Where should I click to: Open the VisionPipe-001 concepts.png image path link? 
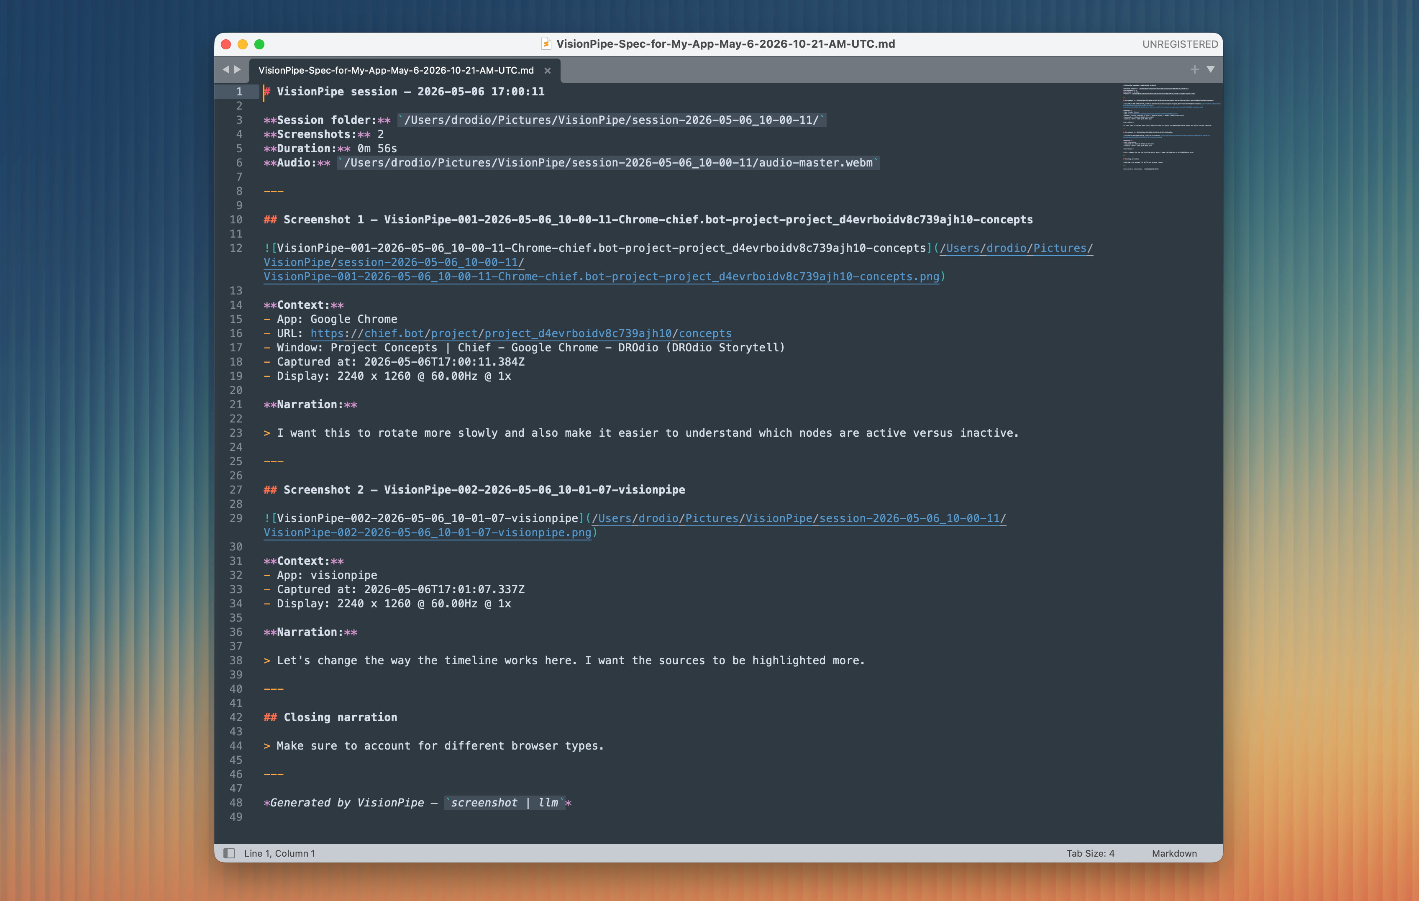point(601,276)
